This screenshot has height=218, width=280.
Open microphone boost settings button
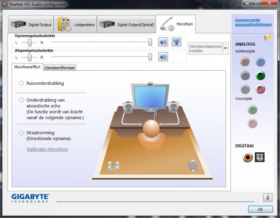(x=176, y=42)
